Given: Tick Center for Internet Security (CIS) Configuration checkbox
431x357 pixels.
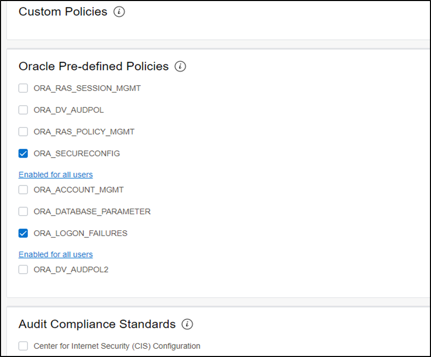Looking at the screenshot, I should point(23,346).
